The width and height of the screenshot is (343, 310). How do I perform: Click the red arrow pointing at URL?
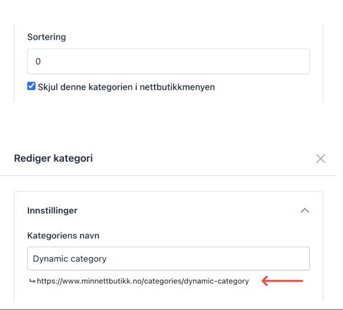click(x=283, y=281)
